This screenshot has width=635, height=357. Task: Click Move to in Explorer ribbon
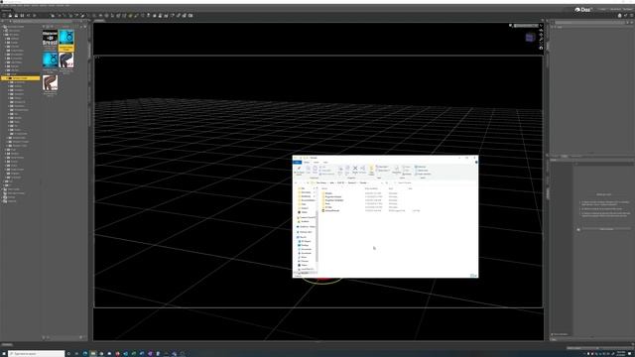pyautogui.click(x=340, y=171)
